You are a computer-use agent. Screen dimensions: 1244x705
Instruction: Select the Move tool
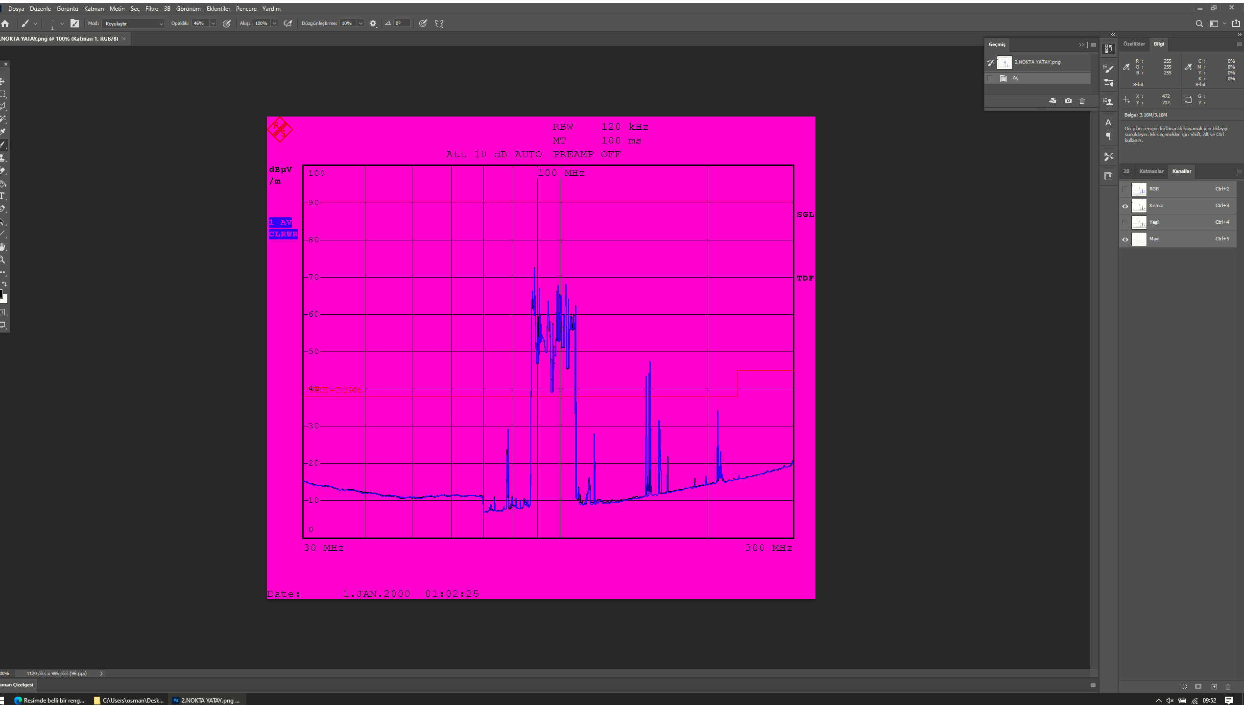point(2,81)
